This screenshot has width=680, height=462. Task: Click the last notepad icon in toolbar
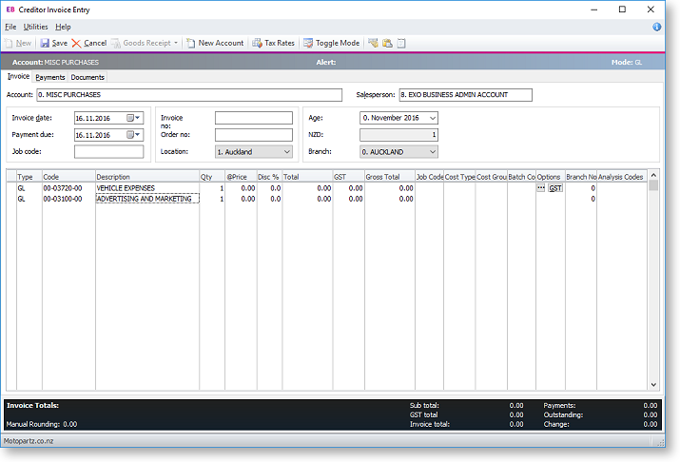point(401,43)
